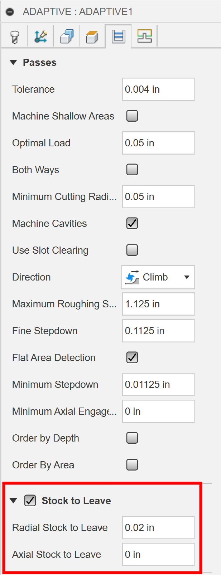The image size is (221, 575).
Task: Enable Use Slot Clearing checkbox
Action: (132, 250)
